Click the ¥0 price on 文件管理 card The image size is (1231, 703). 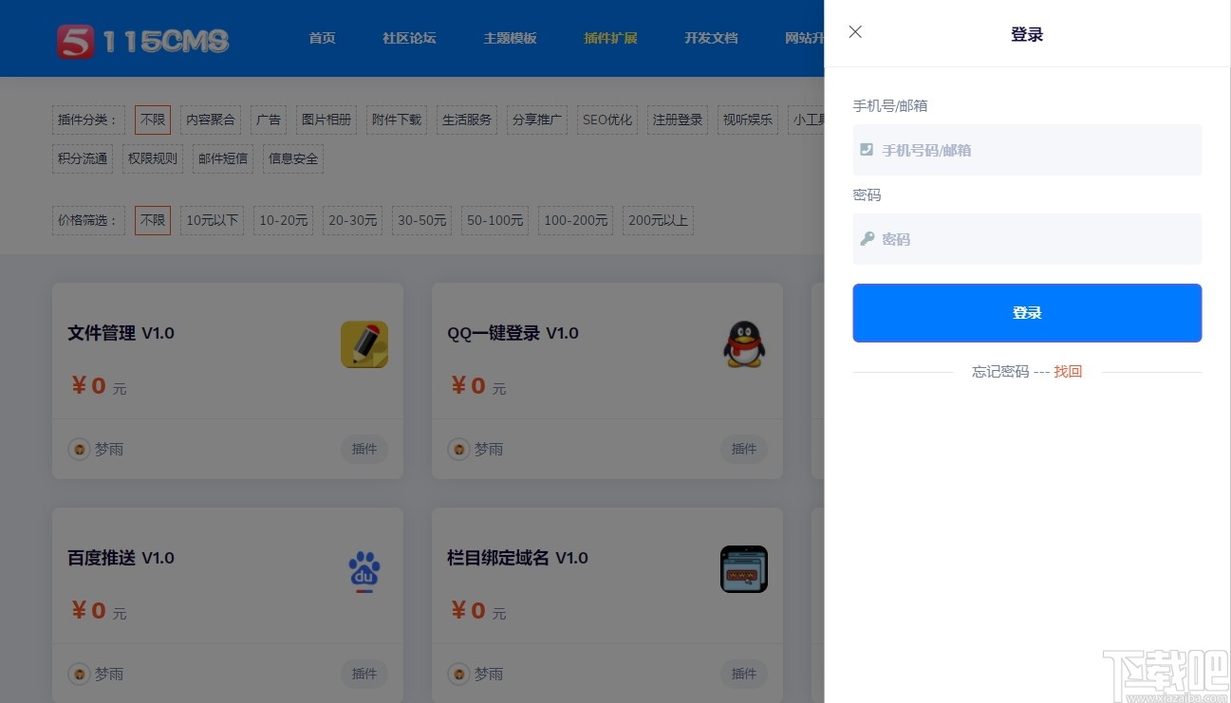coord(90,385)
